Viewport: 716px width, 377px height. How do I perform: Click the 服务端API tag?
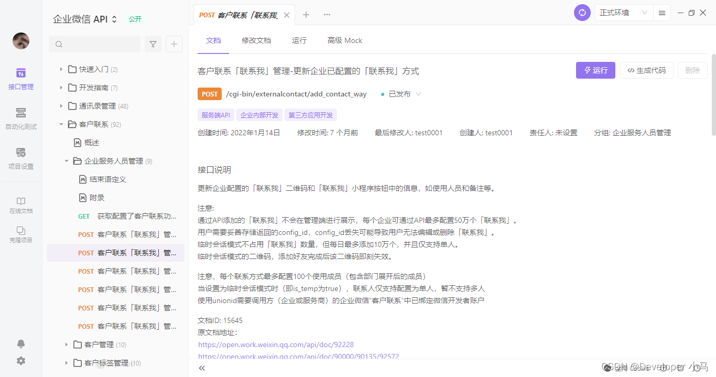(x=216, y=115)
